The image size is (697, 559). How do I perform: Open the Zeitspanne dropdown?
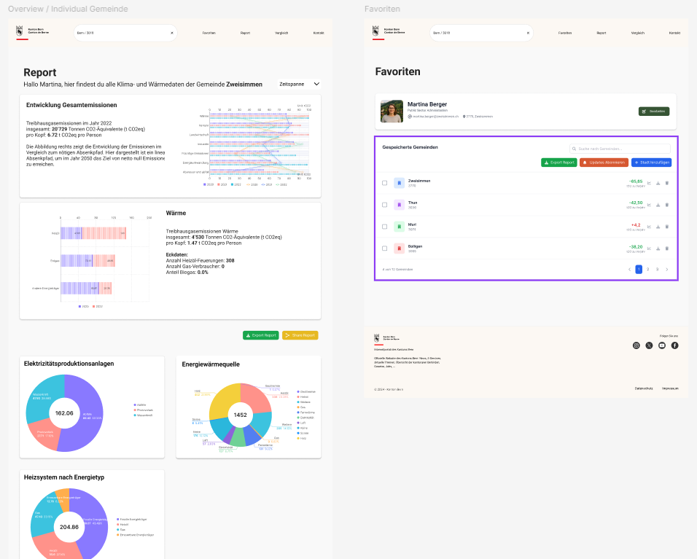pyautogui.click(x=299, y=84)
